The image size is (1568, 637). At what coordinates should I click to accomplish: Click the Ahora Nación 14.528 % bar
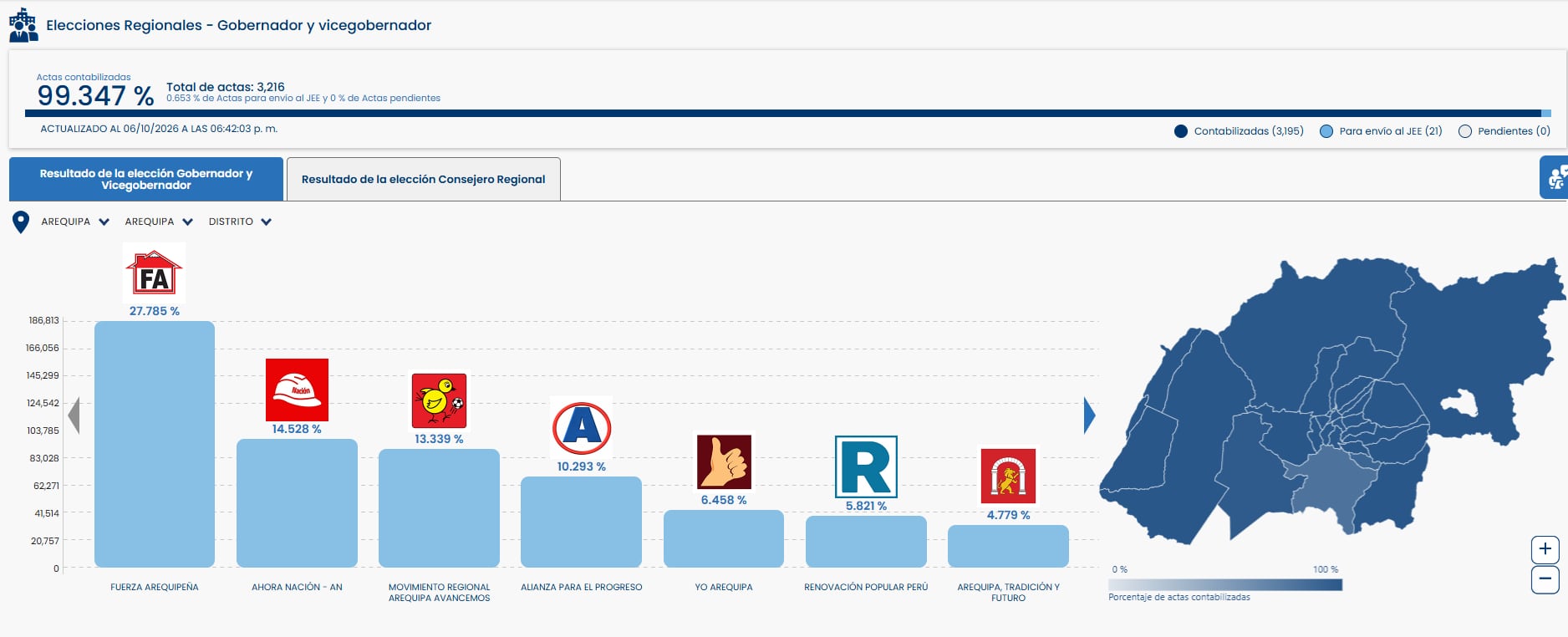click(x=297, y=503)
